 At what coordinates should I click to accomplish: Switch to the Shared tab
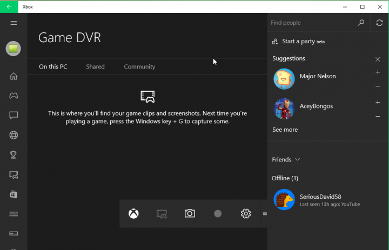95,66
